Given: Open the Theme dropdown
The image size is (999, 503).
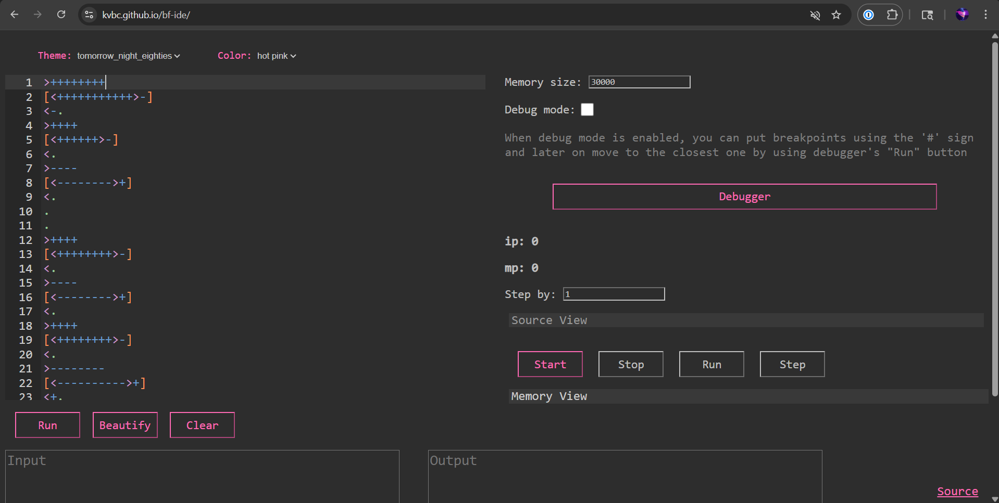Looking at the screenshot, I should [x=128, y=56].
